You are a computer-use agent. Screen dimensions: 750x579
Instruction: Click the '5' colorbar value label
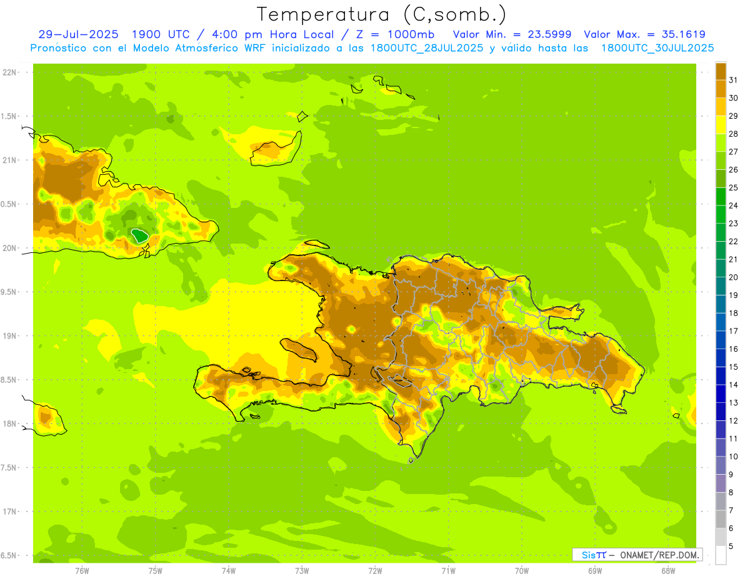(x=731, y=547)
